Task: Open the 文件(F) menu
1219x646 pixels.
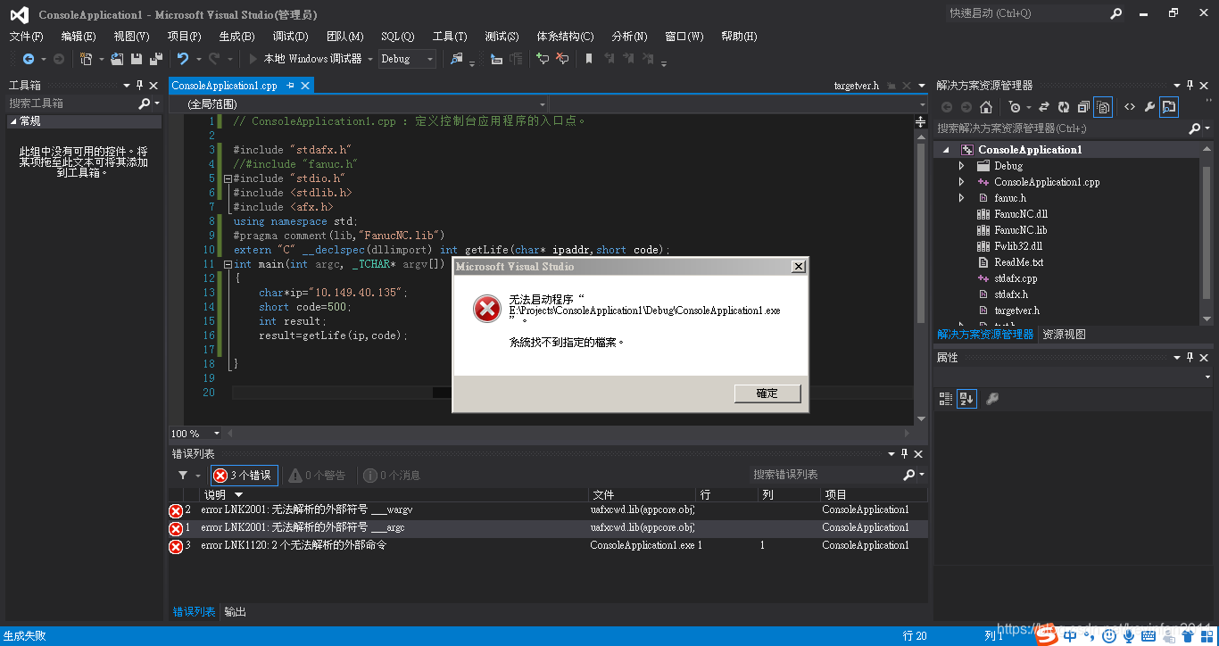Action: 26,37
